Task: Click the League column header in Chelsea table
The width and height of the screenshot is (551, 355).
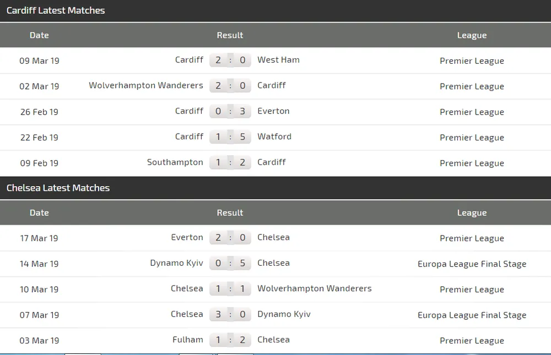Action: [x=472, y=212]
